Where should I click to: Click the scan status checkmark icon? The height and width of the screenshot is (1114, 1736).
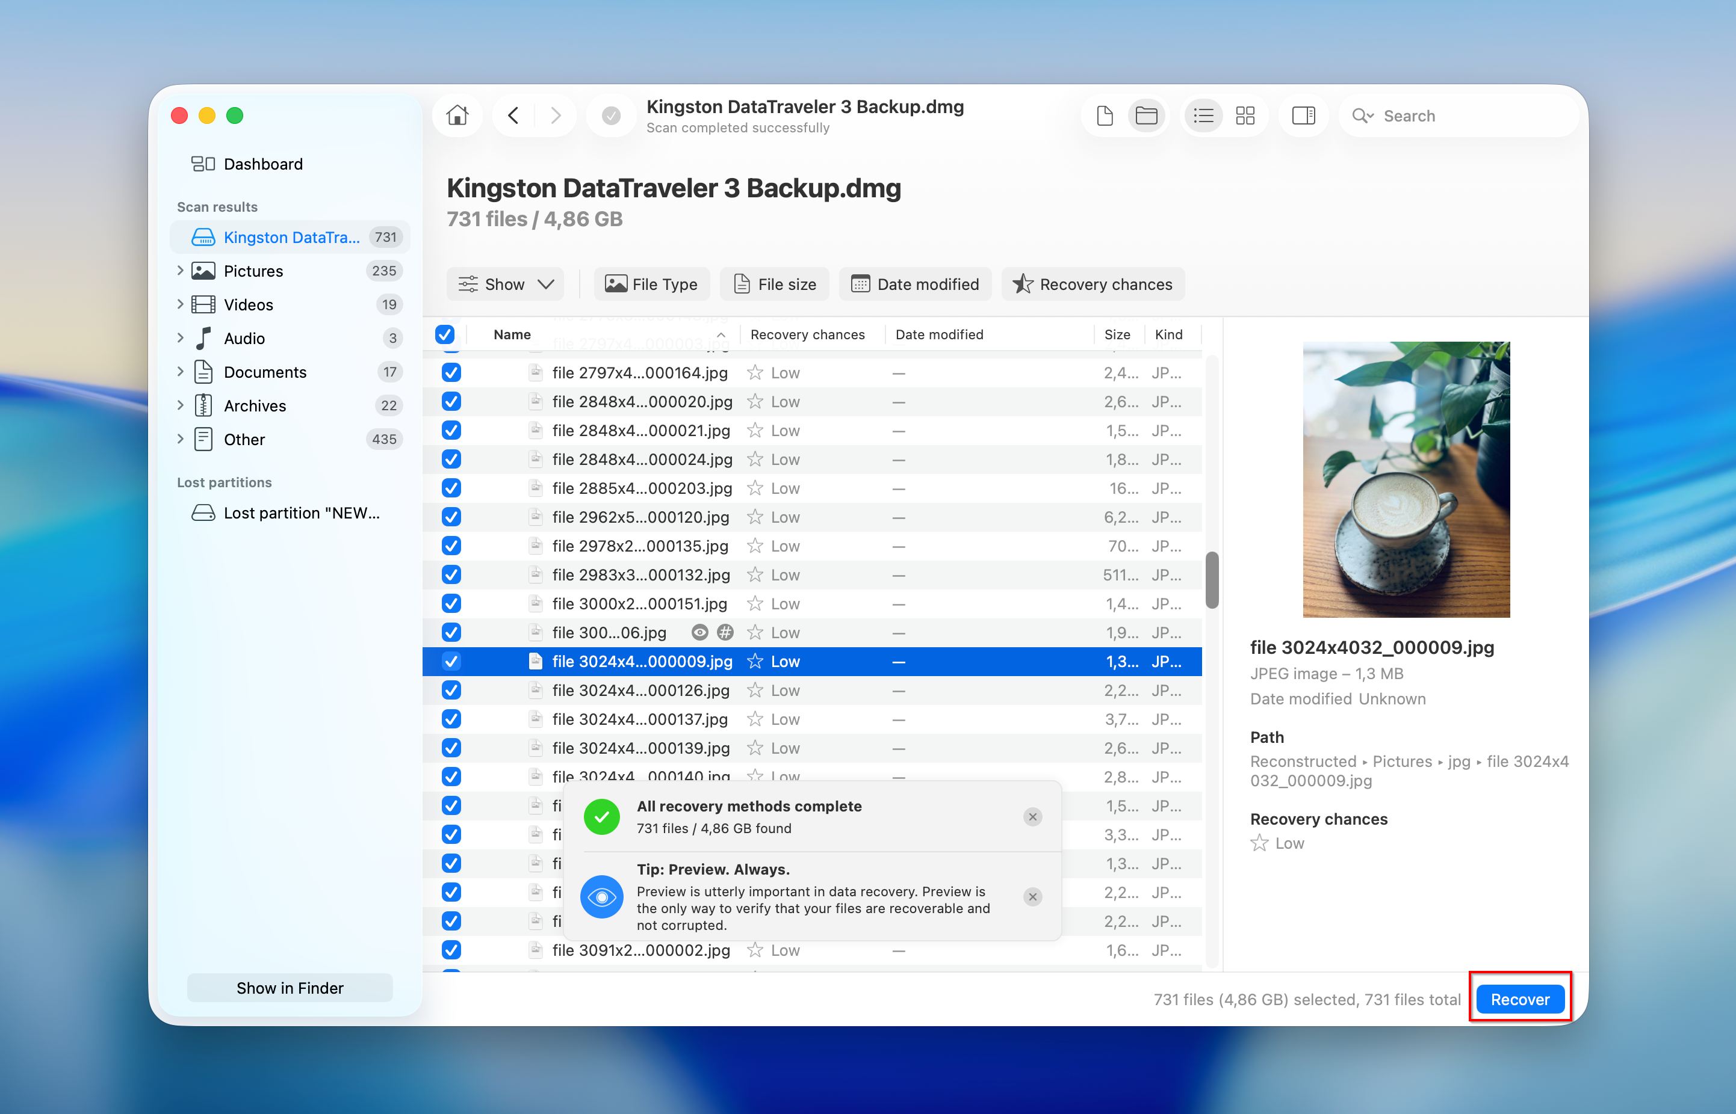point(611,115)
